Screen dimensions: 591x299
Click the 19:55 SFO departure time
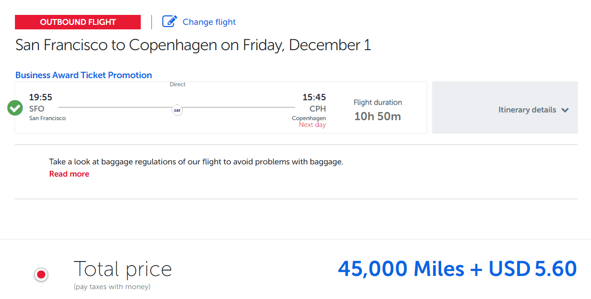pyautogui.click(x=41, y=97)
